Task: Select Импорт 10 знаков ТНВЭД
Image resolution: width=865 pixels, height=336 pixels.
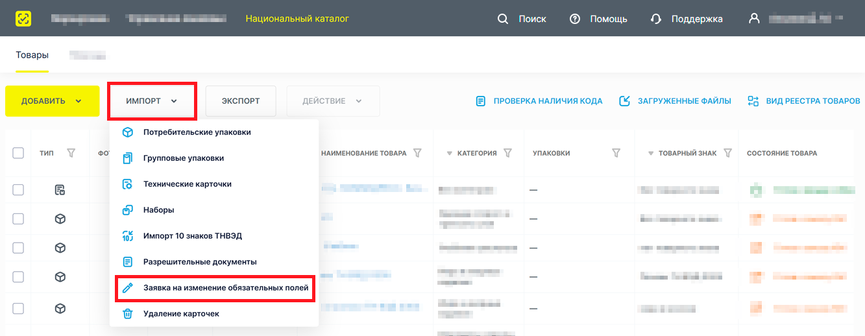Action: pos(214,236)
